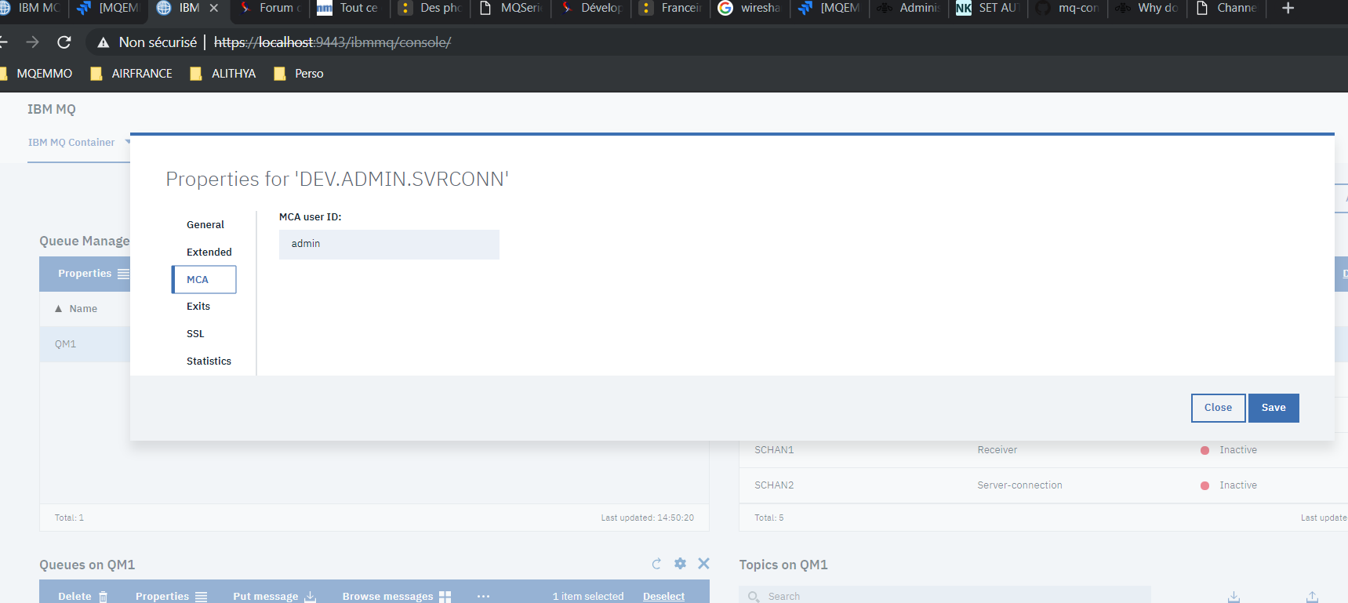Screen dimensions: 1348x603
Task: Open the Exits properties section
Action: tap(198, 307)
